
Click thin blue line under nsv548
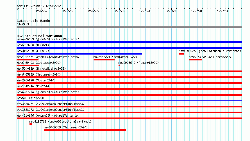tap(129, 100)
